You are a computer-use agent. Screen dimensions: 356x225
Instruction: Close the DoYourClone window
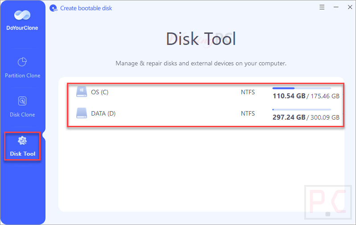(350, 7)
